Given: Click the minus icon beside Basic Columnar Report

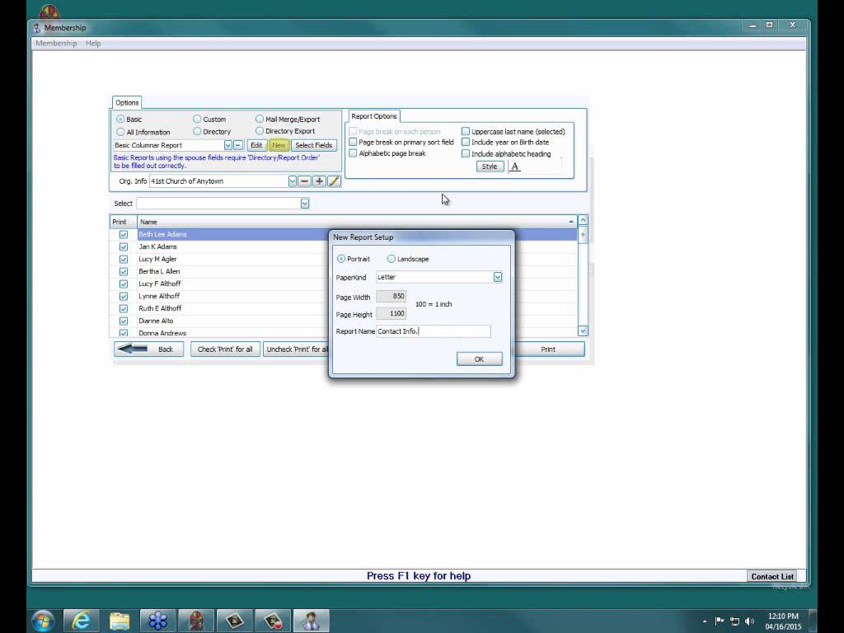Looking at the screenshot, I should click(x=238, y=145).
